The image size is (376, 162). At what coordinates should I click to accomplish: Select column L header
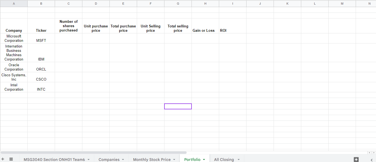[315, 4]
